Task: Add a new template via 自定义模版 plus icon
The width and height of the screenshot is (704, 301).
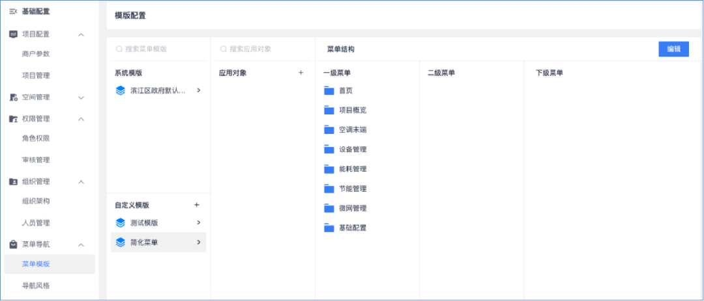Action: 197,205
